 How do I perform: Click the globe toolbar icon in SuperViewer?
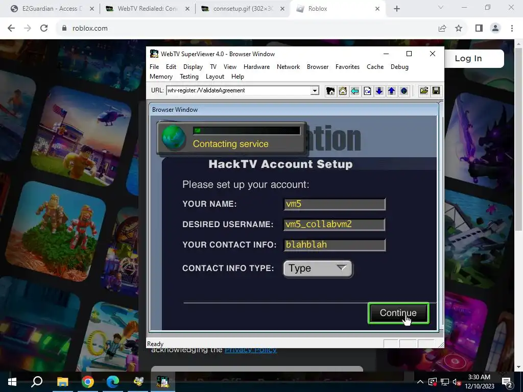(x=404, y=91)
